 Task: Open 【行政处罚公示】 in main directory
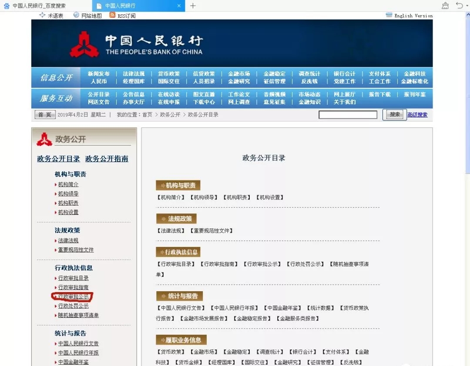point(305,264)
